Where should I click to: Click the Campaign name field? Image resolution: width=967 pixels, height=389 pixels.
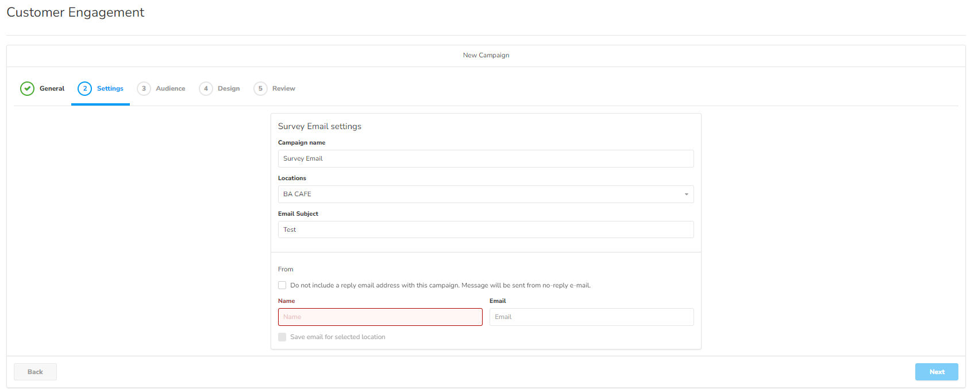click(x=486, y=158)
